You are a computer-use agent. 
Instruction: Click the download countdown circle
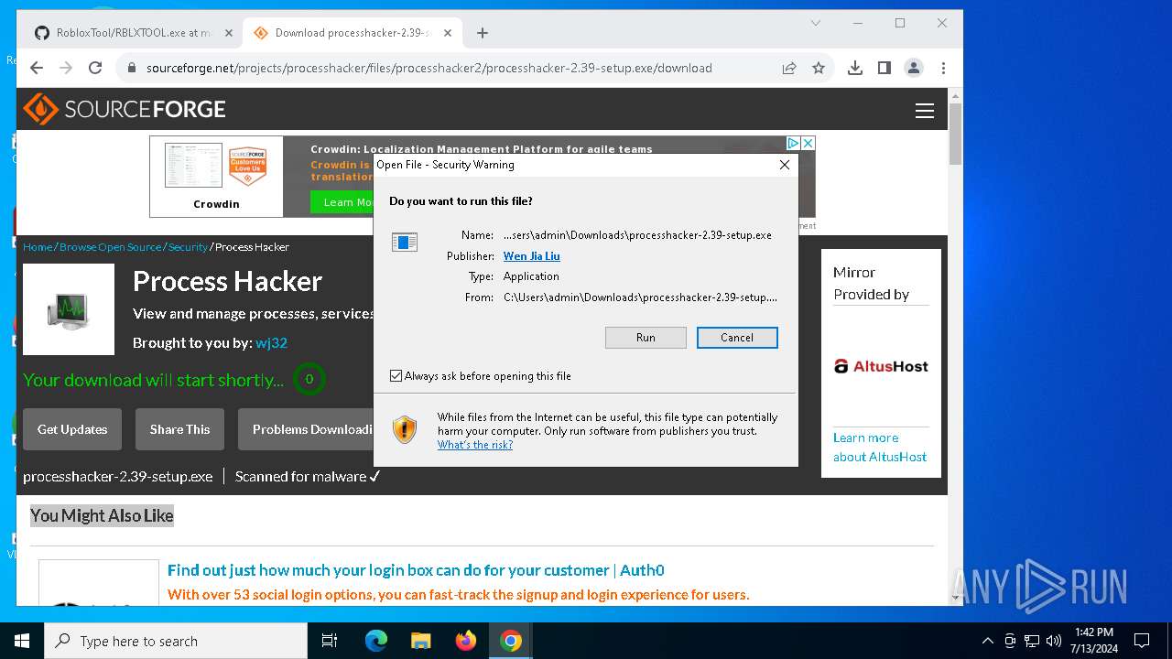309,379
